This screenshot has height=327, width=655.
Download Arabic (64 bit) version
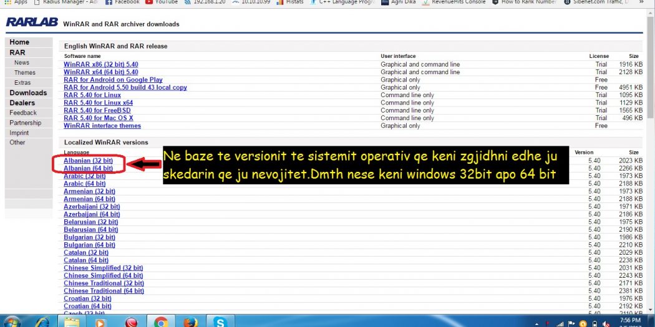84,184
